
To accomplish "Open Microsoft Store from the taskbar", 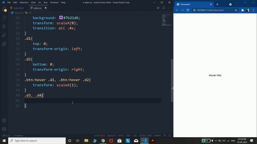I will pyautogui.click(x=120, y=140).
